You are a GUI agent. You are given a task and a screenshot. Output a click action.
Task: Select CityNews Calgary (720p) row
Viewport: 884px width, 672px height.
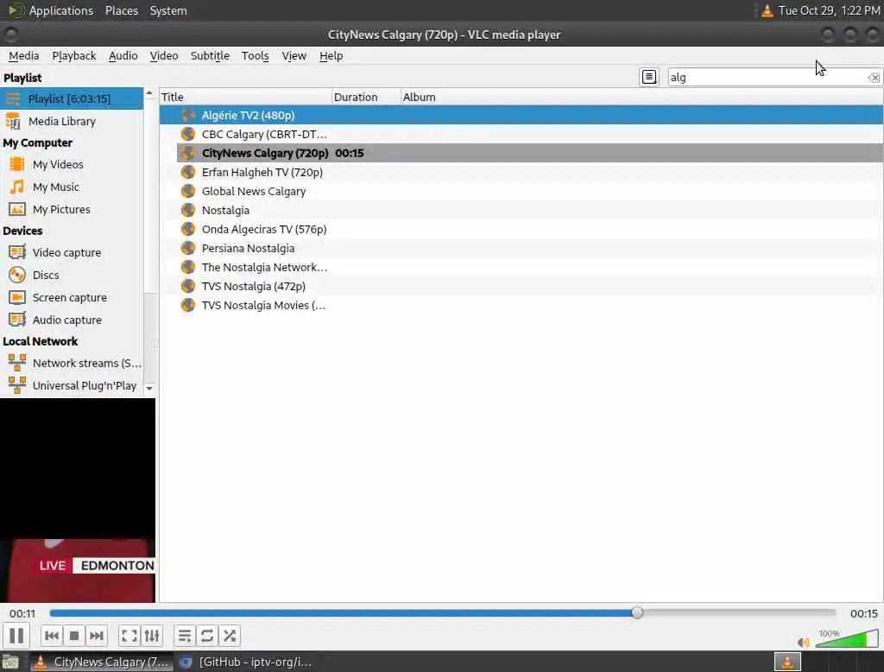pyautogui.click(x=521, y=153)
